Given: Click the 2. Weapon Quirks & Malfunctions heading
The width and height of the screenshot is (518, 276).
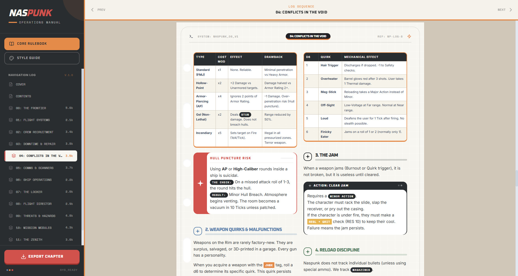Looking at the screenshot, I should (x=243, y=229).
